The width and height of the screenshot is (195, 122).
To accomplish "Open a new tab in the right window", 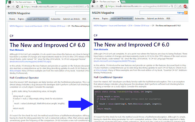I will pos(123,2).
